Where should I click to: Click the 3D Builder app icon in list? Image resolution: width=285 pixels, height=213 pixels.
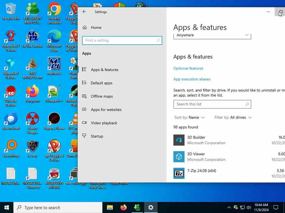point(179,140)
